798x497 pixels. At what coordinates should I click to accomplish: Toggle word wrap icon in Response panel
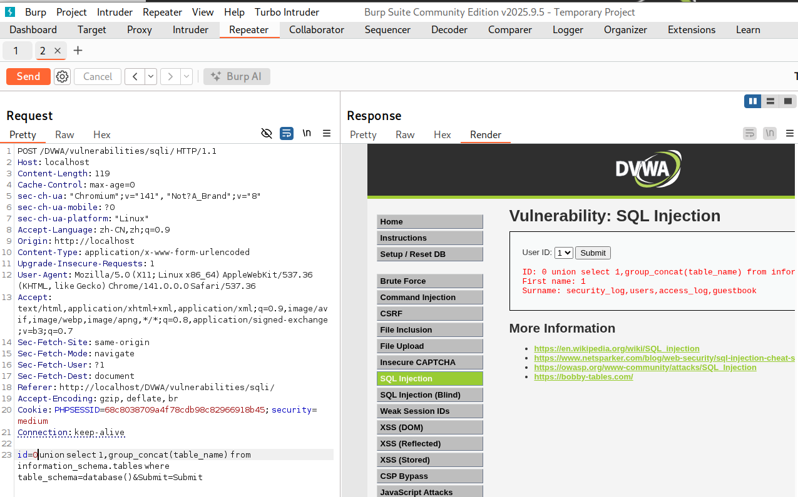click(x=750, y=133)
